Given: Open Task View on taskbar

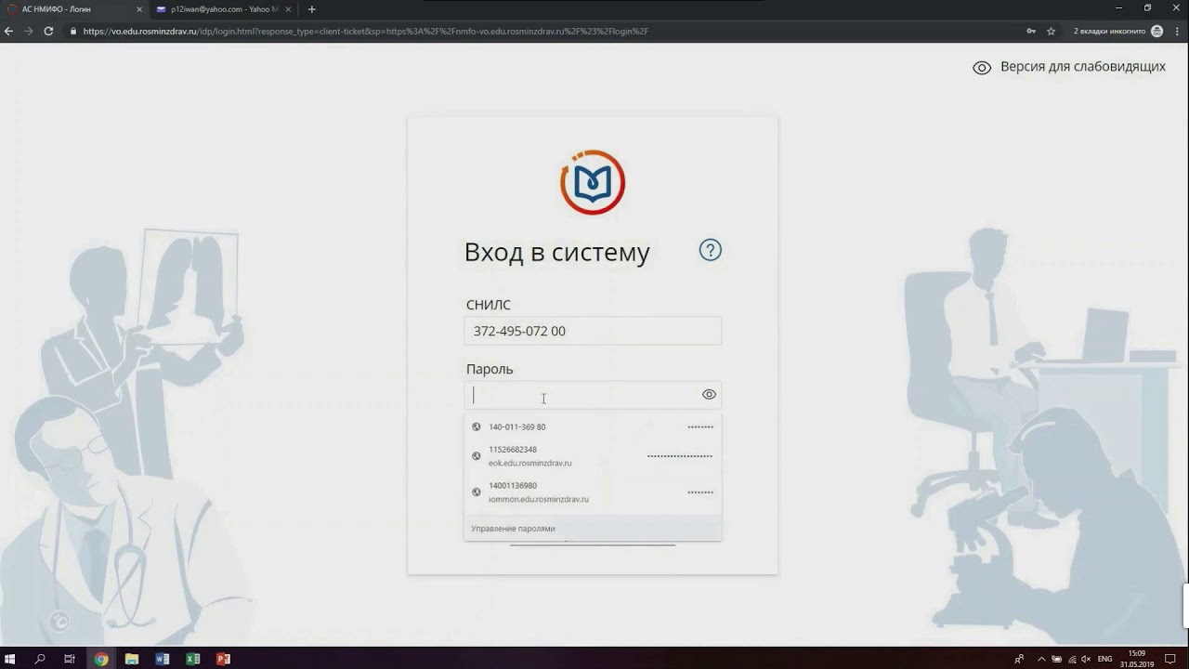Looking at the screenshot, I should (70, 659).
